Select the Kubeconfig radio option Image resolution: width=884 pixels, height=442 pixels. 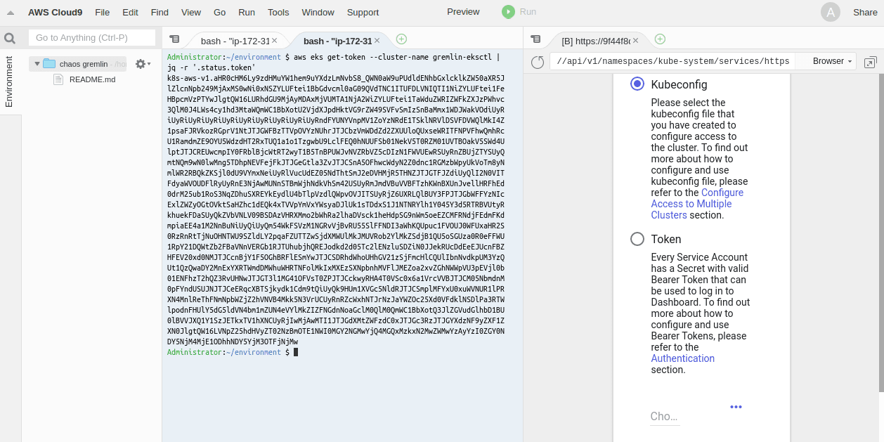click(x=637, y=84)
